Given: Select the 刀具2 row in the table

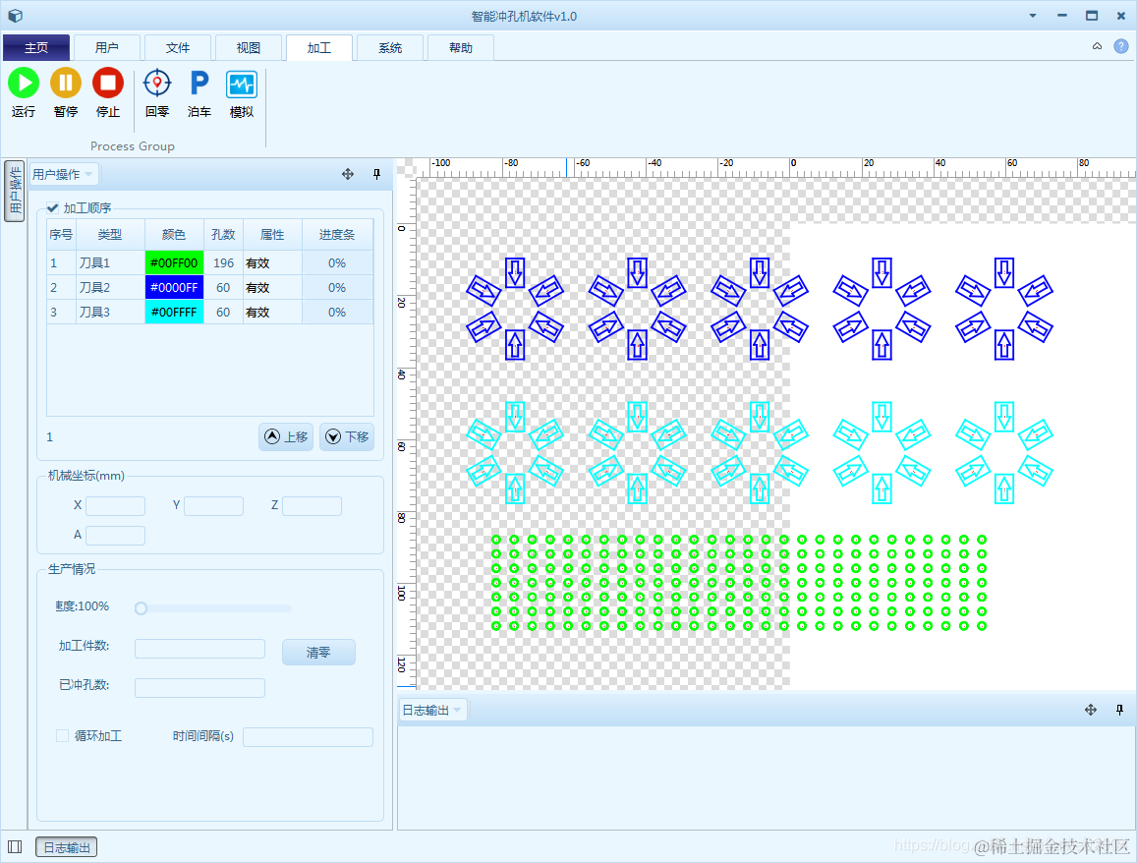Looking at the screenshot, I should [210, 287].
